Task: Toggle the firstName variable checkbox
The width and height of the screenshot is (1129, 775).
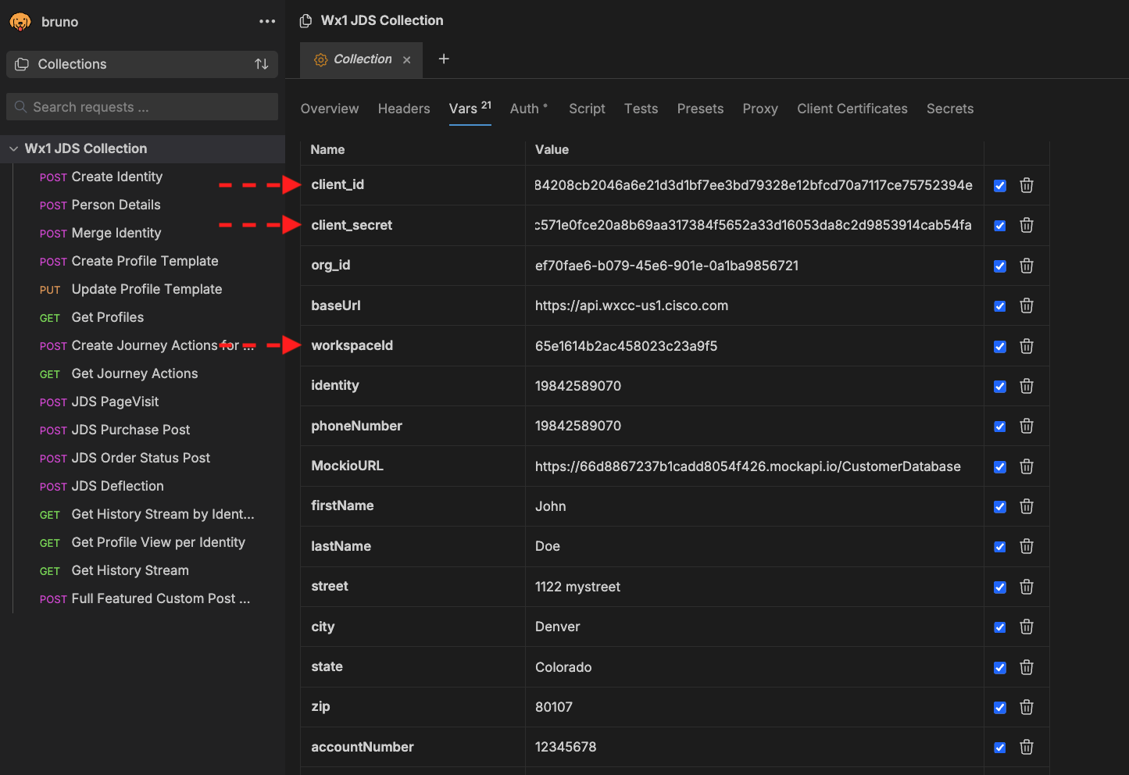Action: (x=1000, y=507)
